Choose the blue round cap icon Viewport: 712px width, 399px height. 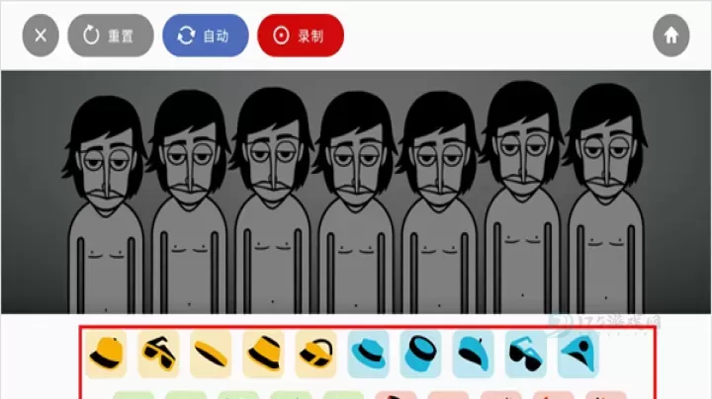420,355
